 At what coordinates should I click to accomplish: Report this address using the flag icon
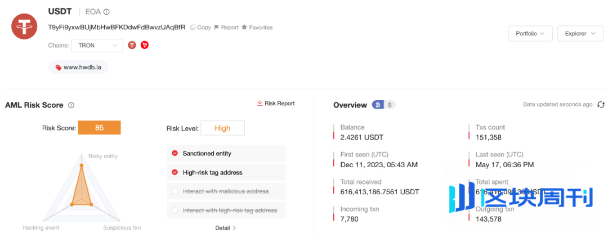[x=226, y=28]
